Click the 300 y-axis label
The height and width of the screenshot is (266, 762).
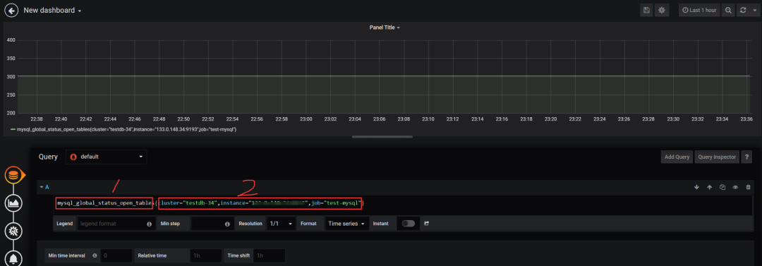(x=11, y=77)
